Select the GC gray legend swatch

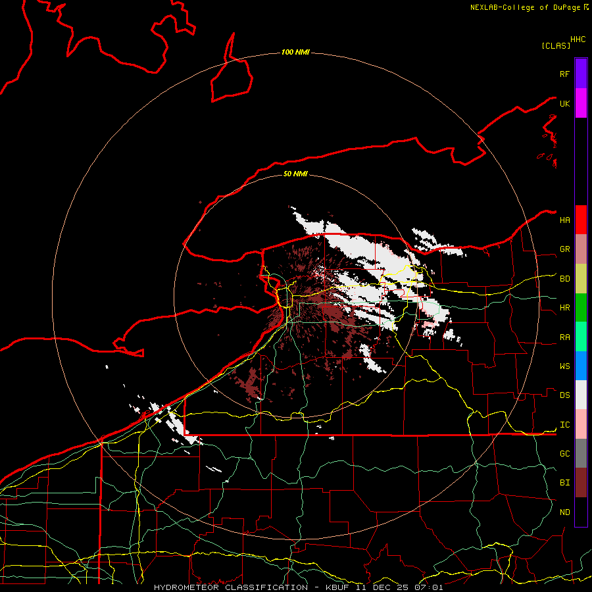(581, 453)
